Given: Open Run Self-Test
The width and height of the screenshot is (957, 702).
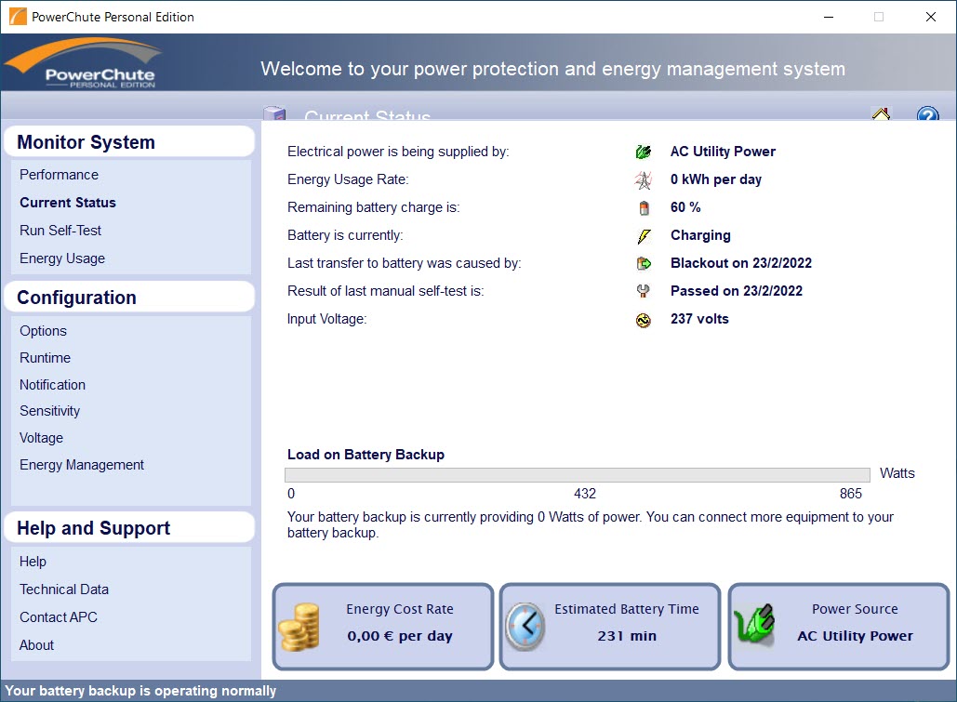Looking at the screenshot, I should point(60,231).
